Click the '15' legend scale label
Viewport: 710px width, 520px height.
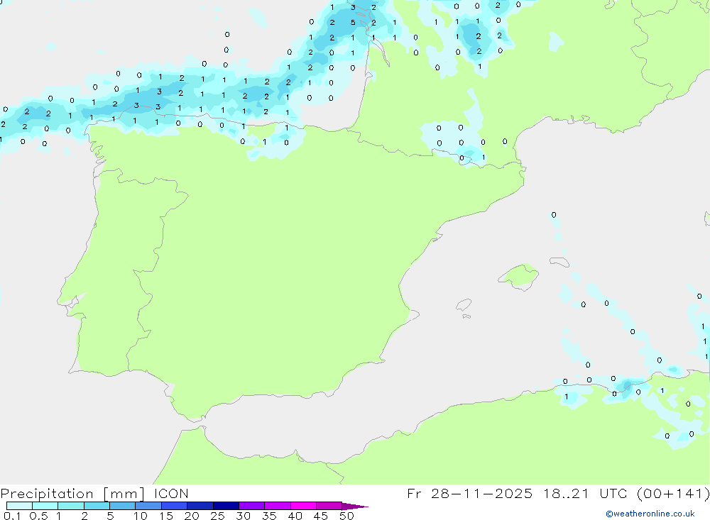click(166, 516)
